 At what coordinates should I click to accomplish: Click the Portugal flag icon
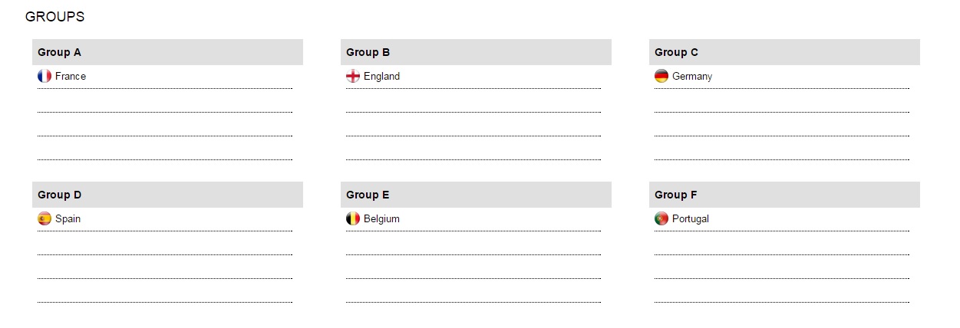tap(661, 218)
